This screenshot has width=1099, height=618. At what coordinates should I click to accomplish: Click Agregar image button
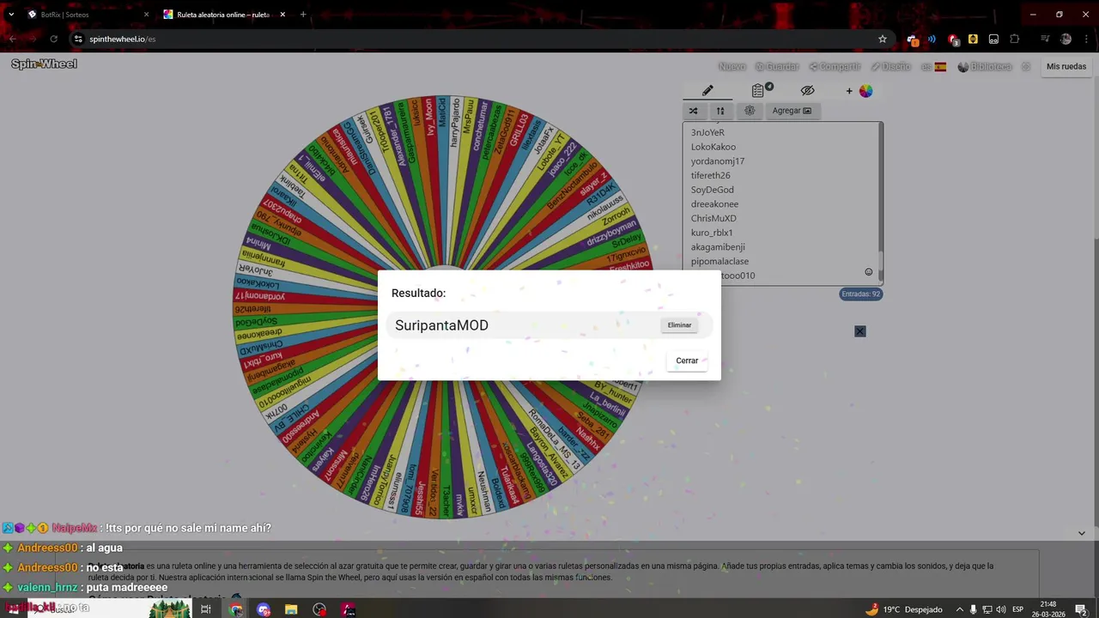(792, 111)
